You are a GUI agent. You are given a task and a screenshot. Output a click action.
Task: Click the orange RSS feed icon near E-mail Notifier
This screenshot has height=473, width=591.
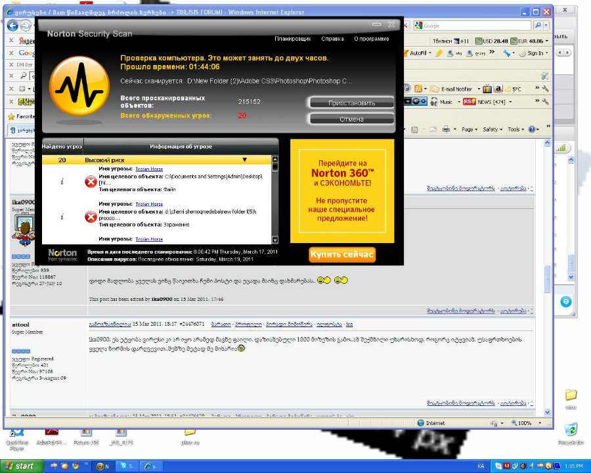[x=418, y=89]
